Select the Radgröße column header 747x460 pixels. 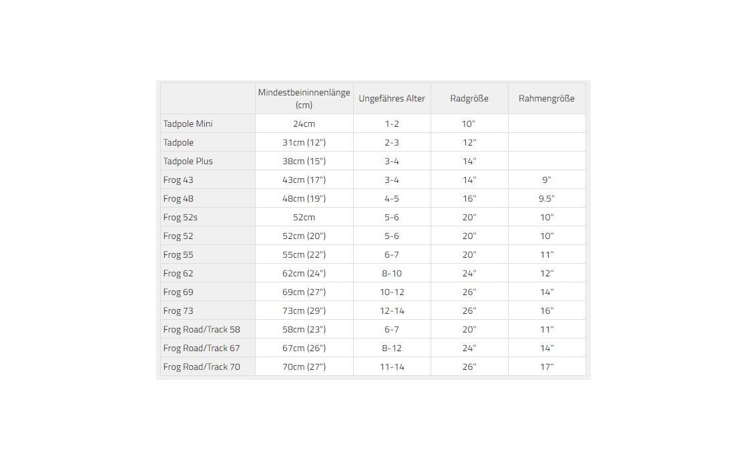point(469,98)
